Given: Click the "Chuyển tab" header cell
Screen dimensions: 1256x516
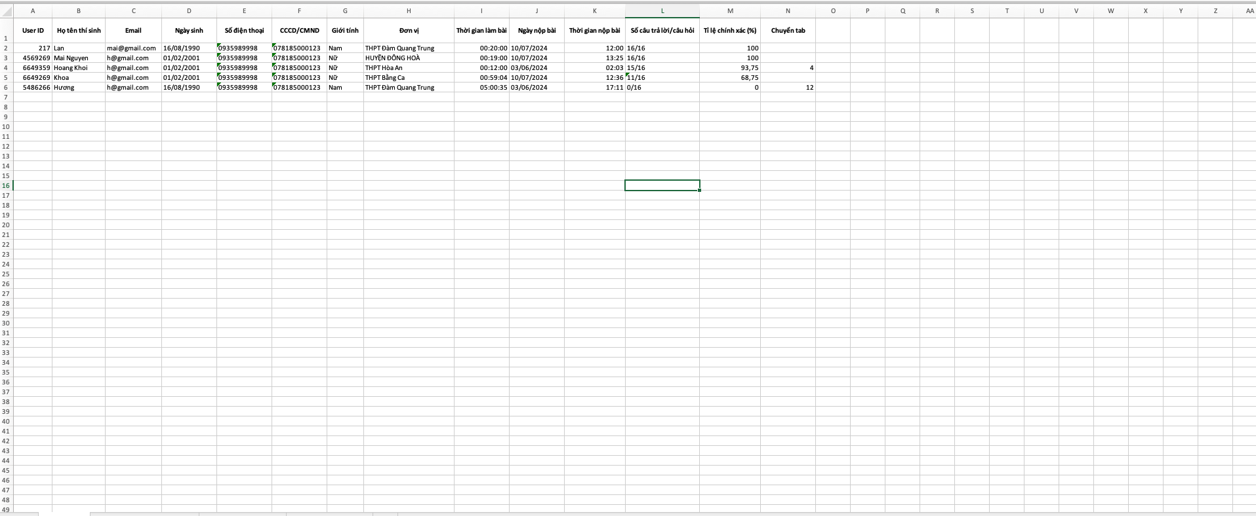Looking at the screenshot, I should click(788, 31).
